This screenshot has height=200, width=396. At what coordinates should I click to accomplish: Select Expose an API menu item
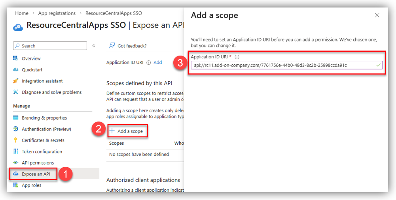point(36,174)
